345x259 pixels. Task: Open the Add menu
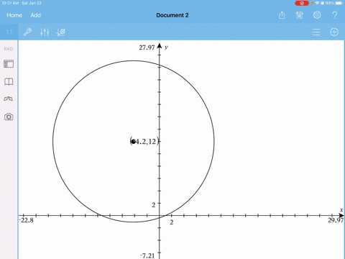35,15
